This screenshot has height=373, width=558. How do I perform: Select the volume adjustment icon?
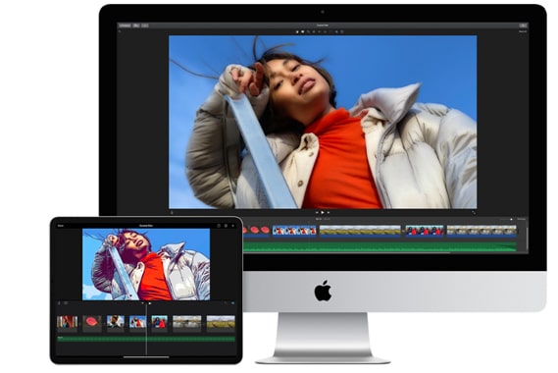tap(325, 31)
